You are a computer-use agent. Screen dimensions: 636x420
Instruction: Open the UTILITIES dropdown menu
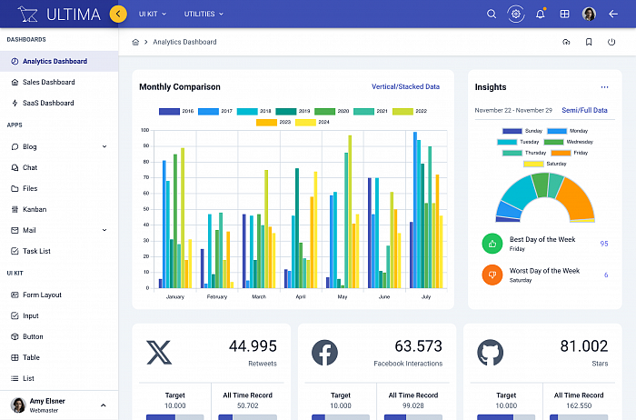204,15
